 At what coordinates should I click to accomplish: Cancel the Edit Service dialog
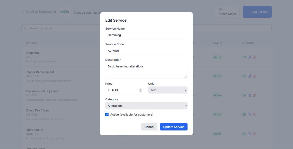coord(149,127)
